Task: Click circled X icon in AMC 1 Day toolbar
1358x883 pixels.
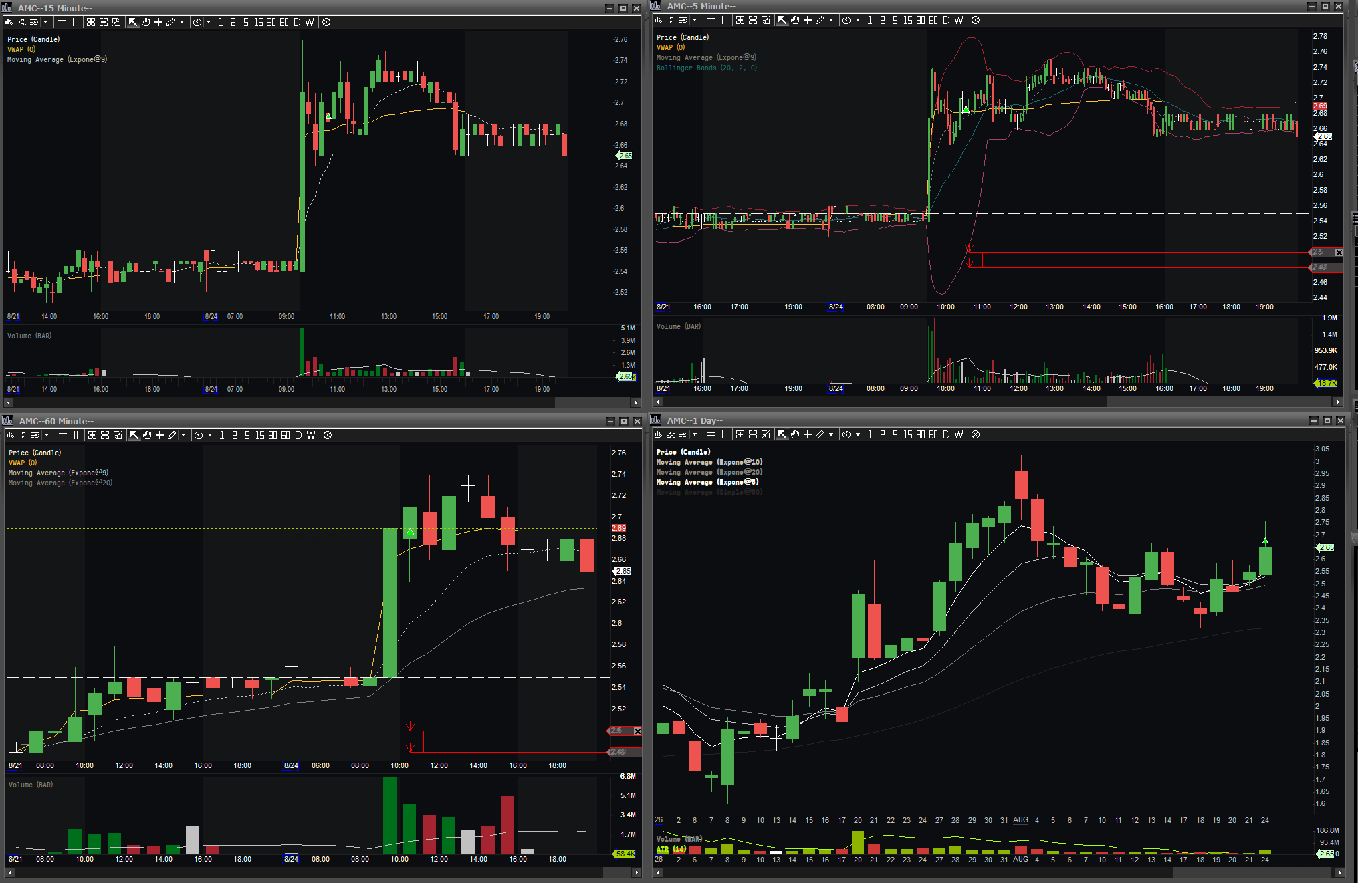Action: coord(976,434)
